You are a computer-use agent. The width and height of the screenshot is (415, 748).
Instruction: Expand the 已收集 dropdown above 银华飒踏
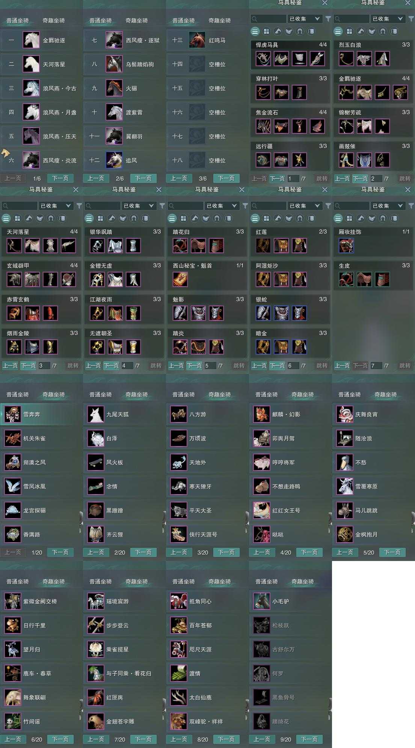click(138, 206)
